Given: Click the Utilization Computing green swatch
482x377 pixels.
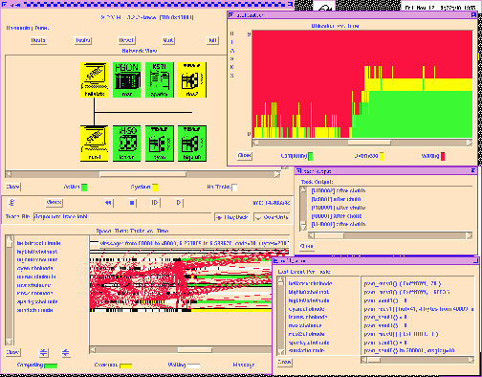Looking at the screenshot, I should [310, 156].
